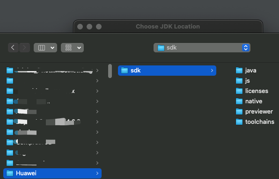Open the grouping options icon button
Screen dimensions: 279x179
coord(68,48)
